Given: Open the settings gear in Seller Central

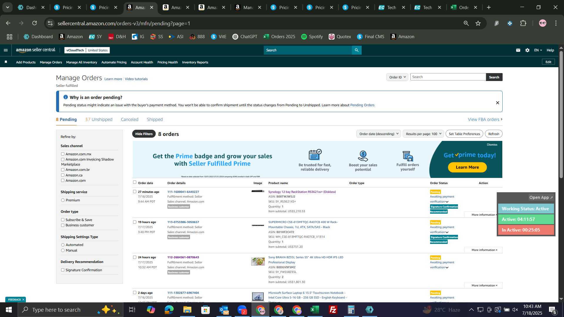Looking at the screenshot, I should click(527, 50).
